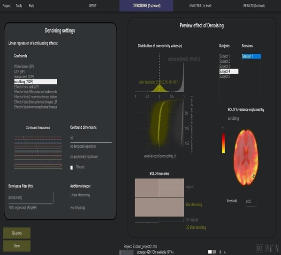
Task: Toggle the Filtered checkbox
Action: (71, 168)
